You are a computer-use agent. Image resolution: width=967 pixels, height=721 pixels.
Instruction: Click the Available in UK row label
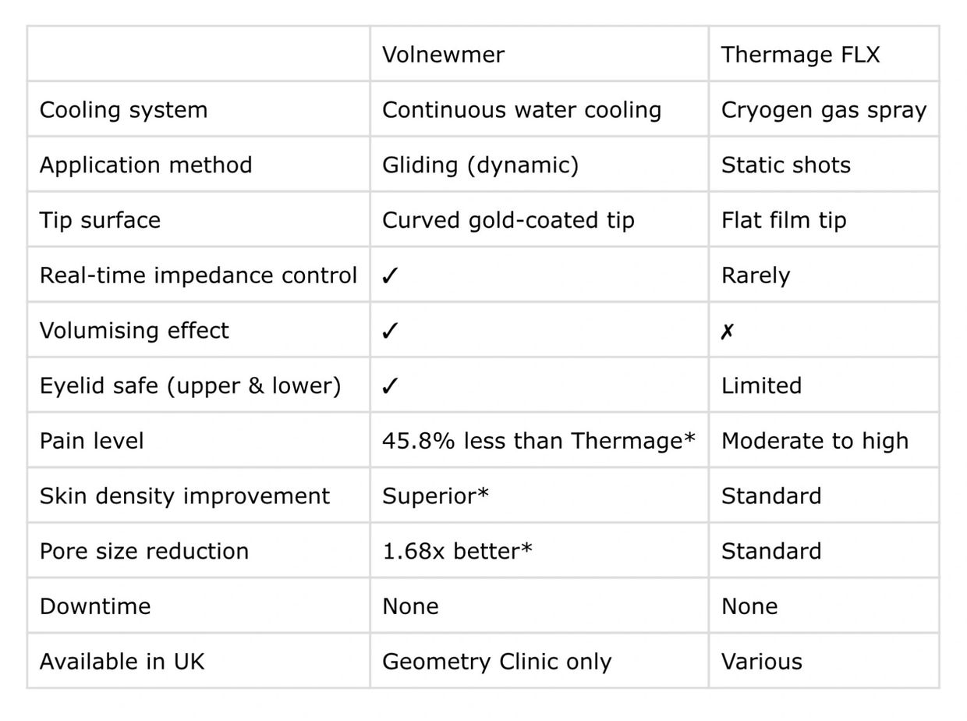pos(122,662)
